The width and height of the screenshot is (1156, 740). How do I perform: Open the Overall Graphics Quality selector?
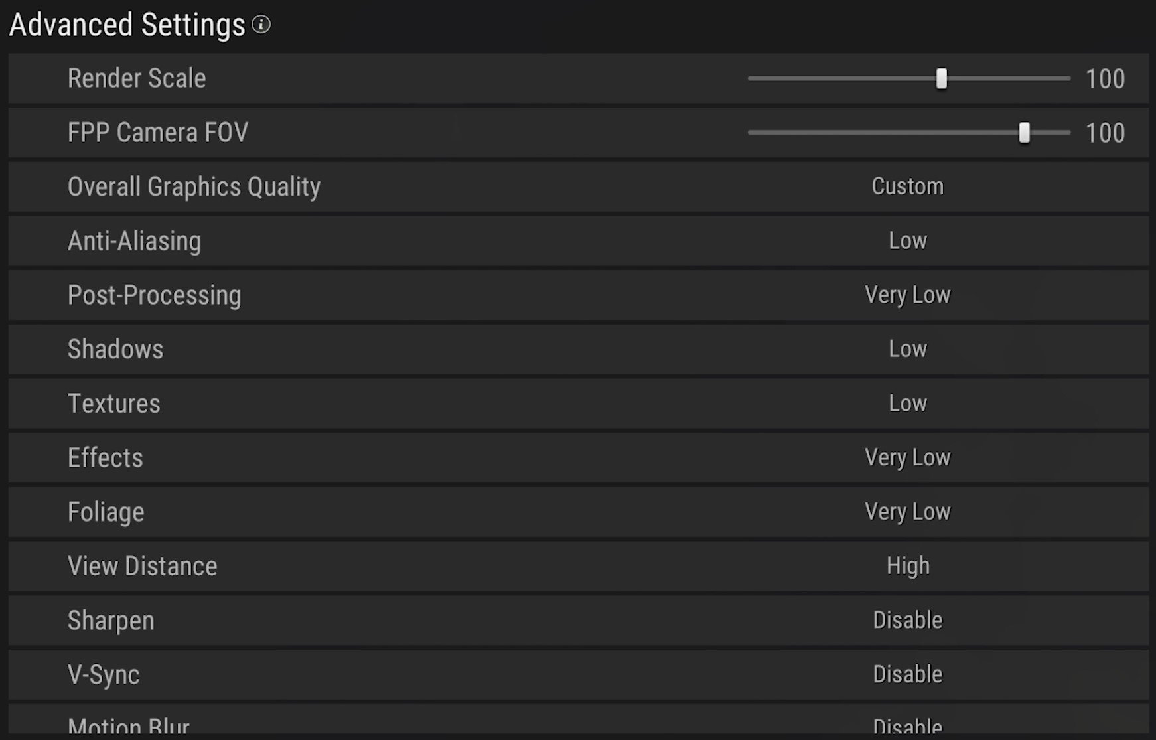coord(907,186)
